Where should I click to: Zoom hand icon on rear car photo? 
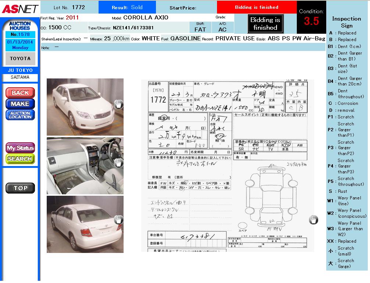(x=118, y=220)
